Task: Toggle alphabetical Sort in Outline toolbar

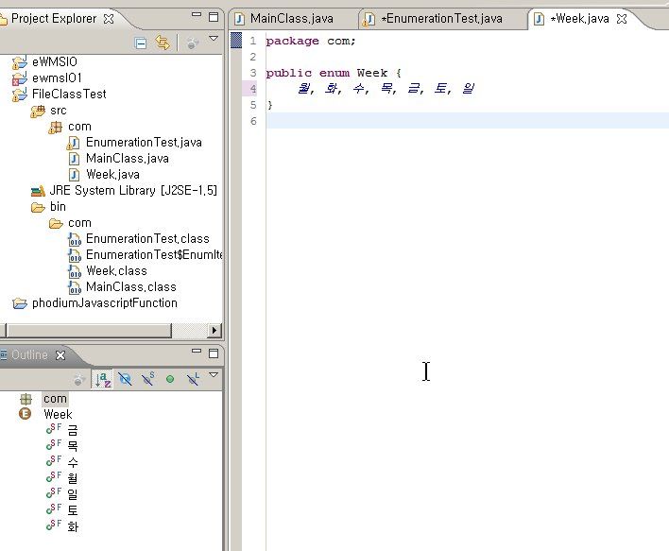Action: point(102,379)
